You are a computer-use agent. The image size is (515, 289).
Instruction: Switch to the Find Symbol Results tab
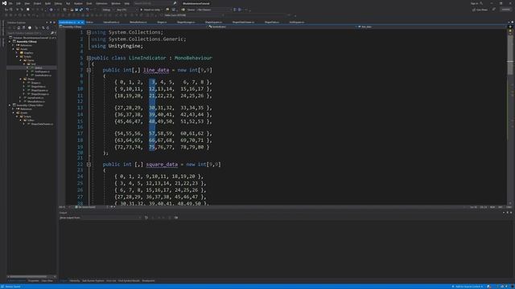(129, 281)
